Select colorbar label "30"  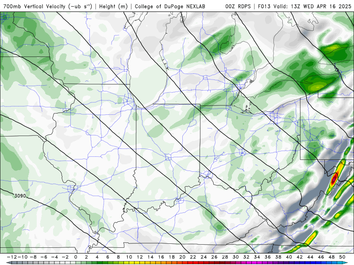[235, 257]
